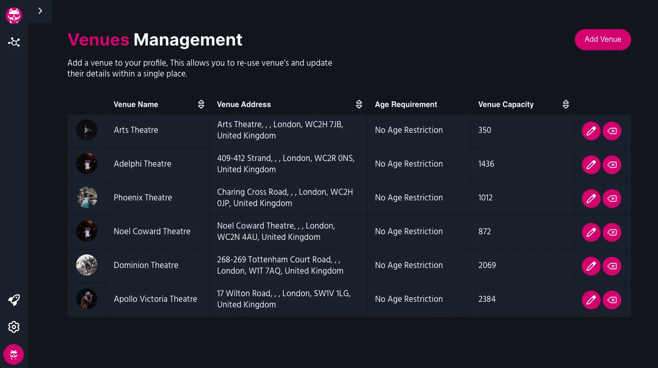Sort table by Venue Capacity
The image size is (658, 368).
[x=566, y=105]
